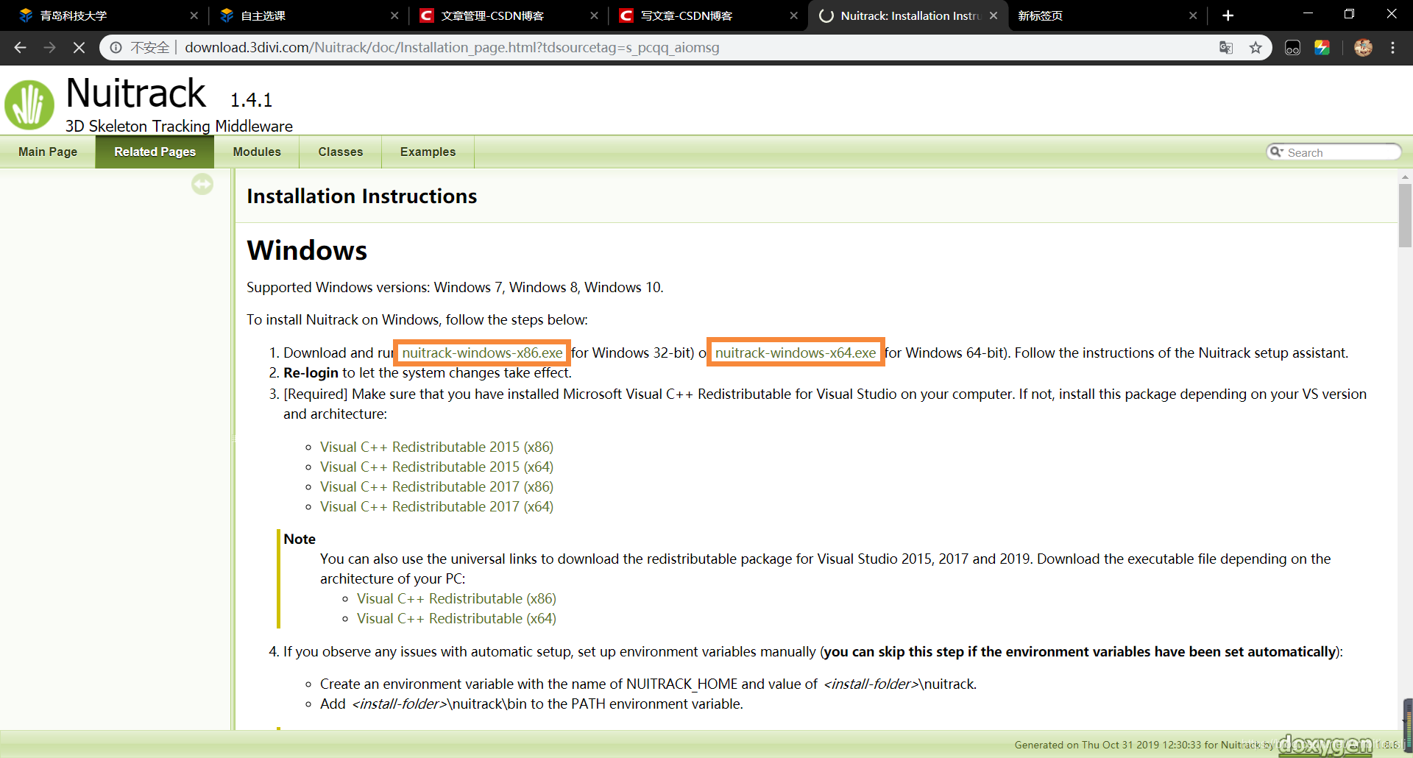Download nuitrack-windows-x64.exe
This screenshot has height=758, width=1413.
coord(796,353)
